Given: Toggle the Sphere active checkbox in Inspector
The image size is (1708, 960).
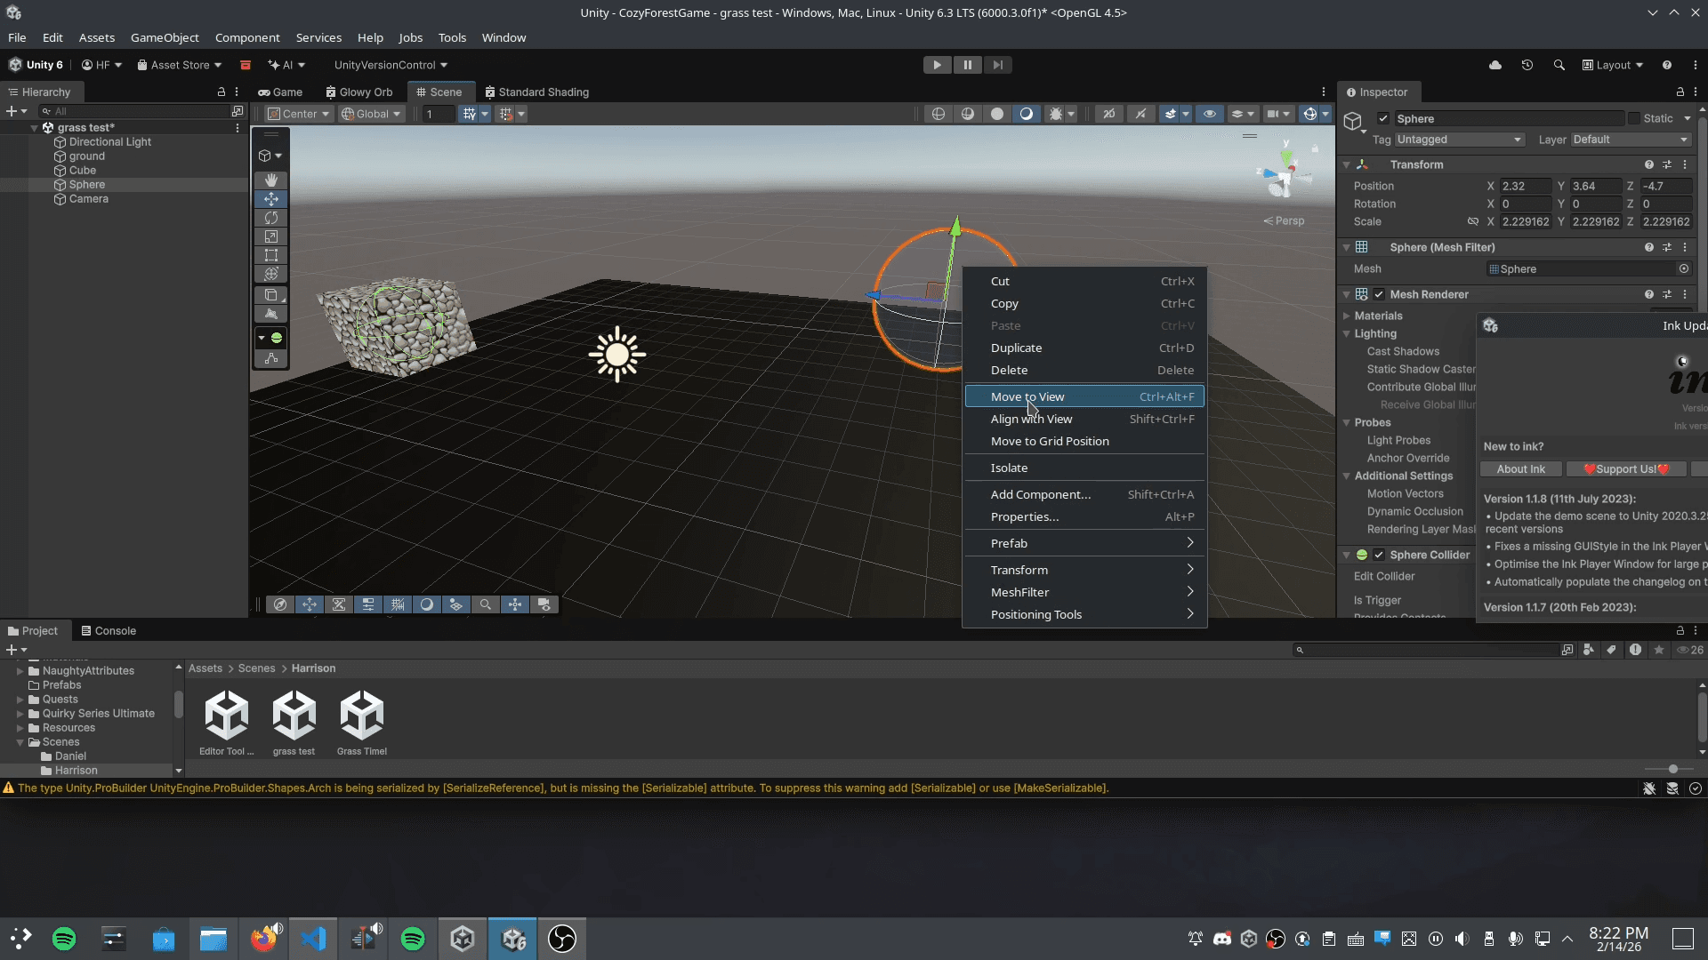Looking at the screenshot, I should click(x=1383, y=118).
